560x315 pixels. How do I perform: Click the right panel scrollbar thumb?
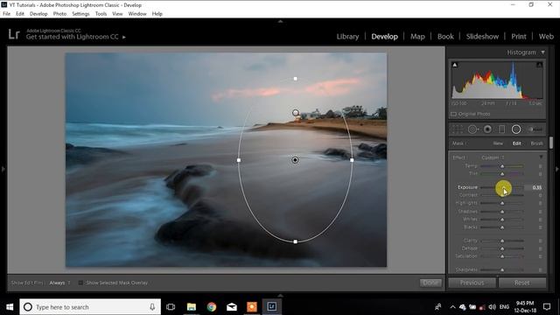pos(551,143)
